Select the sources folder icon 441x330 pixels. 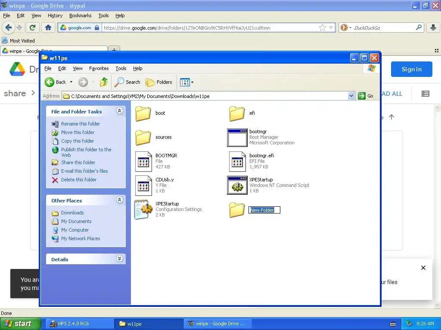tap(143, 137)
